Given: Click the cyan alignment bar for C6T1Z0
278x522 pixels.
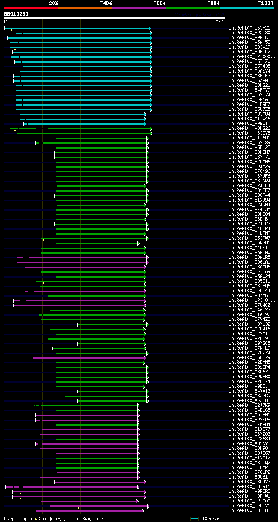Looking at the screenshot, I should pos(83,62).
